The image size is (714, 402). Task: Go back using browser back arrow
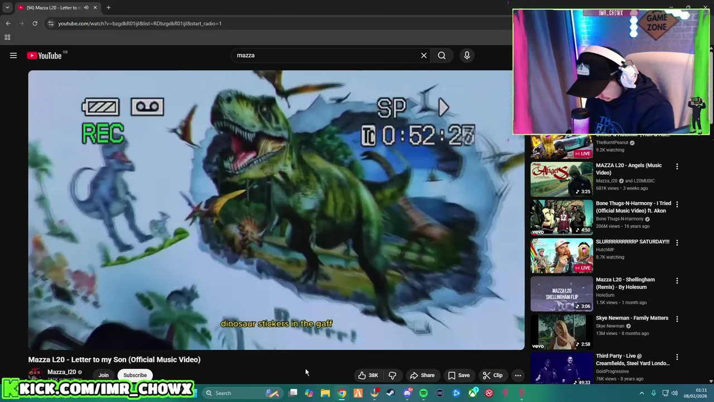[x=8, y=23]
